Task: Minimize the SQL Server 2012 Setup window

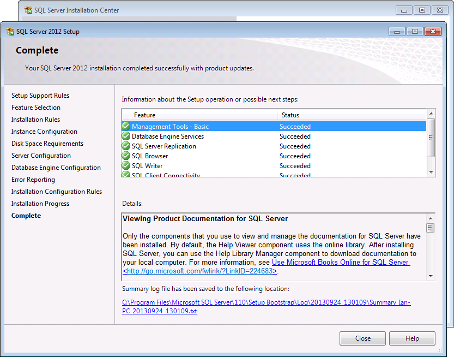Action: point(397,31)
